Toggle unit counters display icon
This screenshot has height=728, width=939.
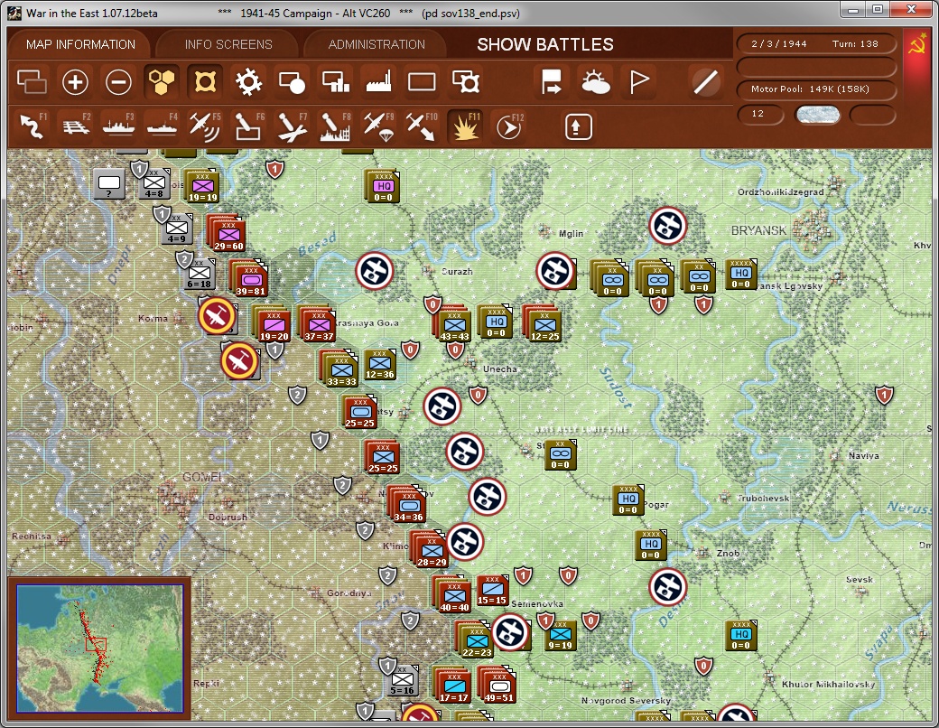pos(32,82)
